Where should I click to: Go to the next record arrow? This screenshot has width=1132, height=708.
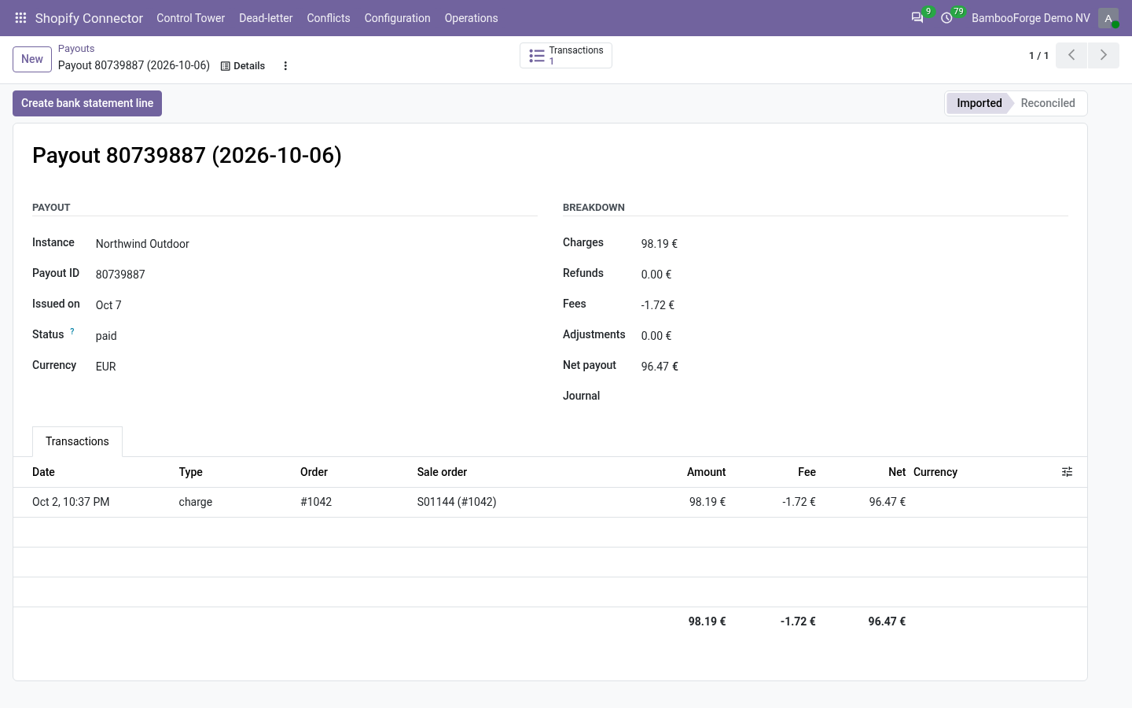[x=1104, y=55]
